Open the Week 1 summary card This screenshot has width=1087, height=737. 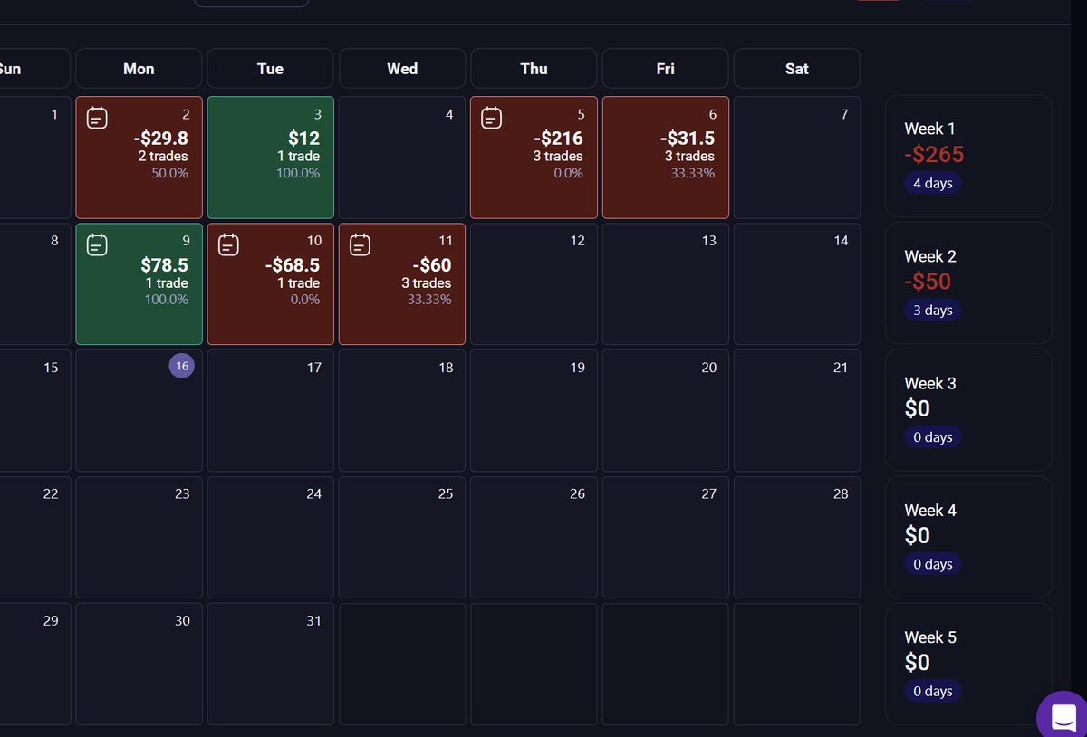[968, 156]
